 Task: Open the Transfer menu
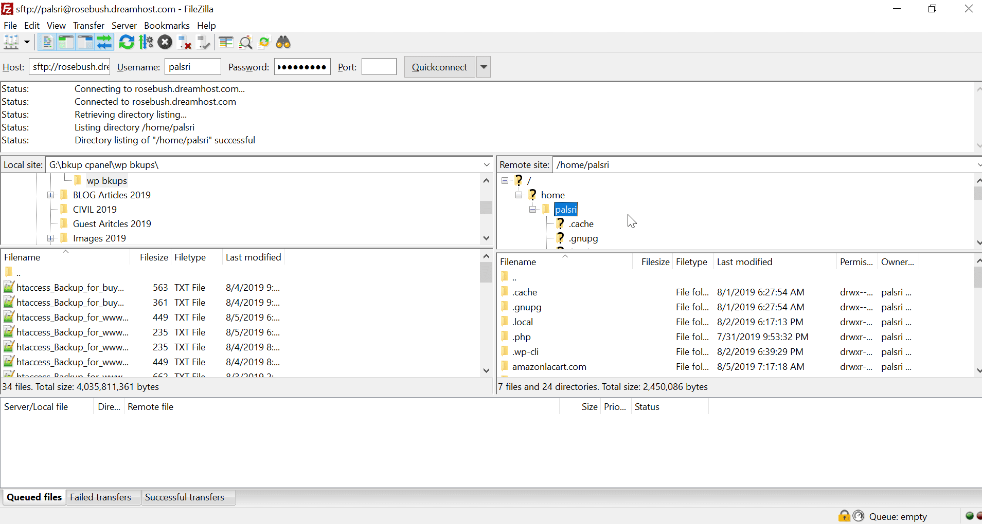[x=88, y=25]
